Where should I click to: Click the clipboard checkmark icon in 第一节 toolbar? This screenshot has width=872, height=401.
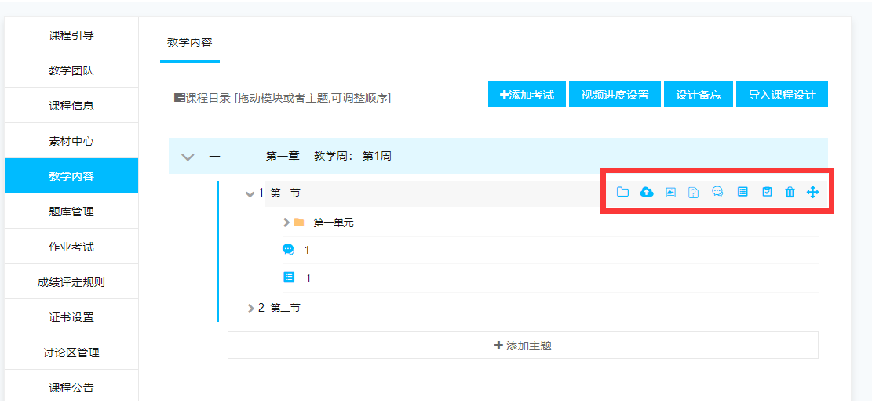767,192
